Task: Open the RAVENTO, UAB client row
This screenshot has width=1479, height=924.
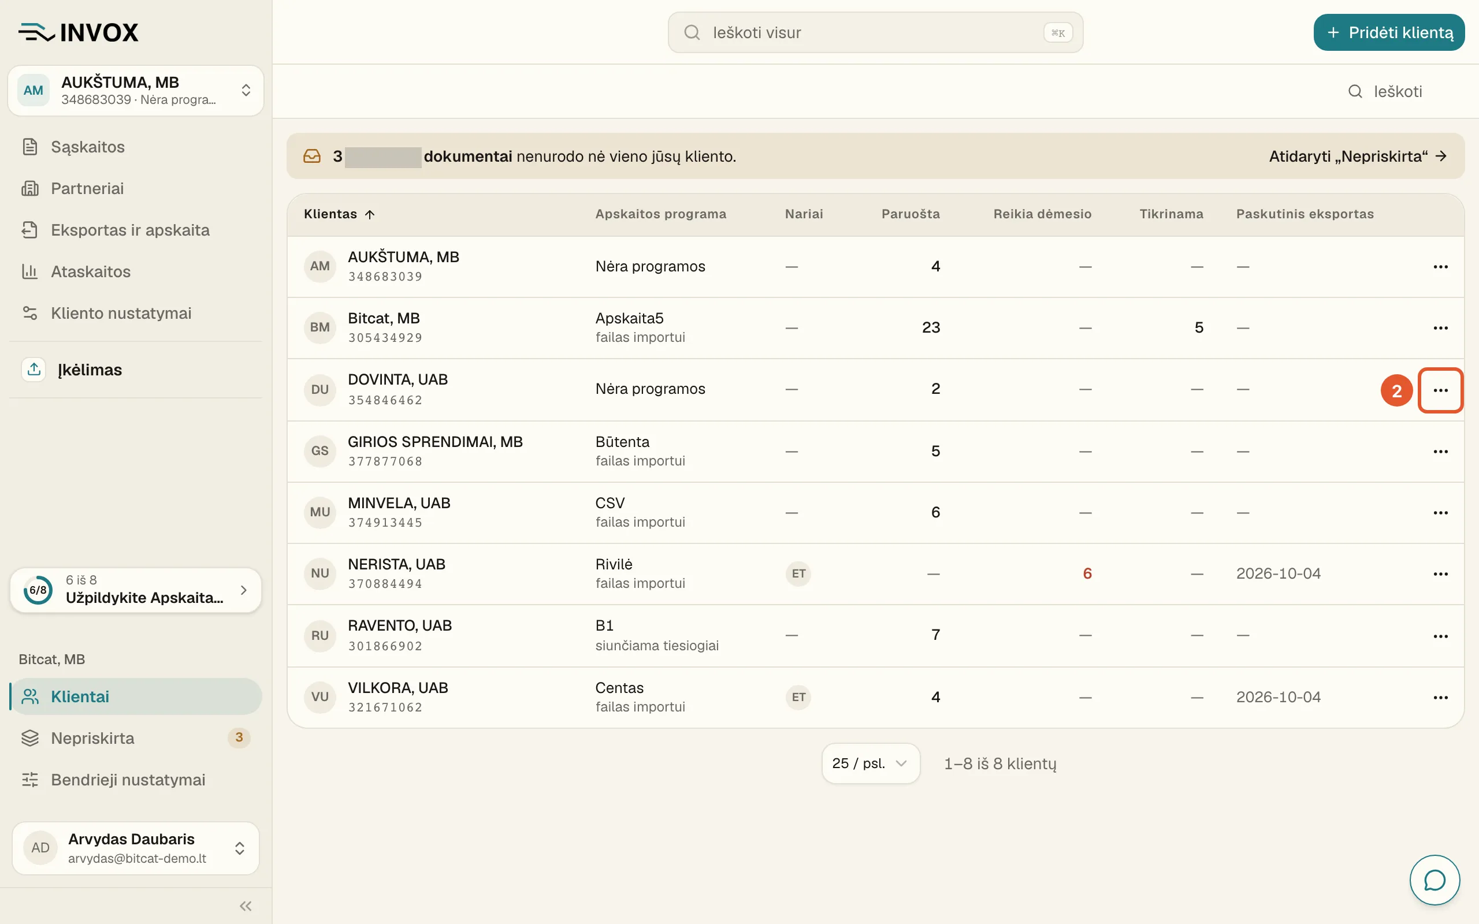Action: click(x=875, y=636)
